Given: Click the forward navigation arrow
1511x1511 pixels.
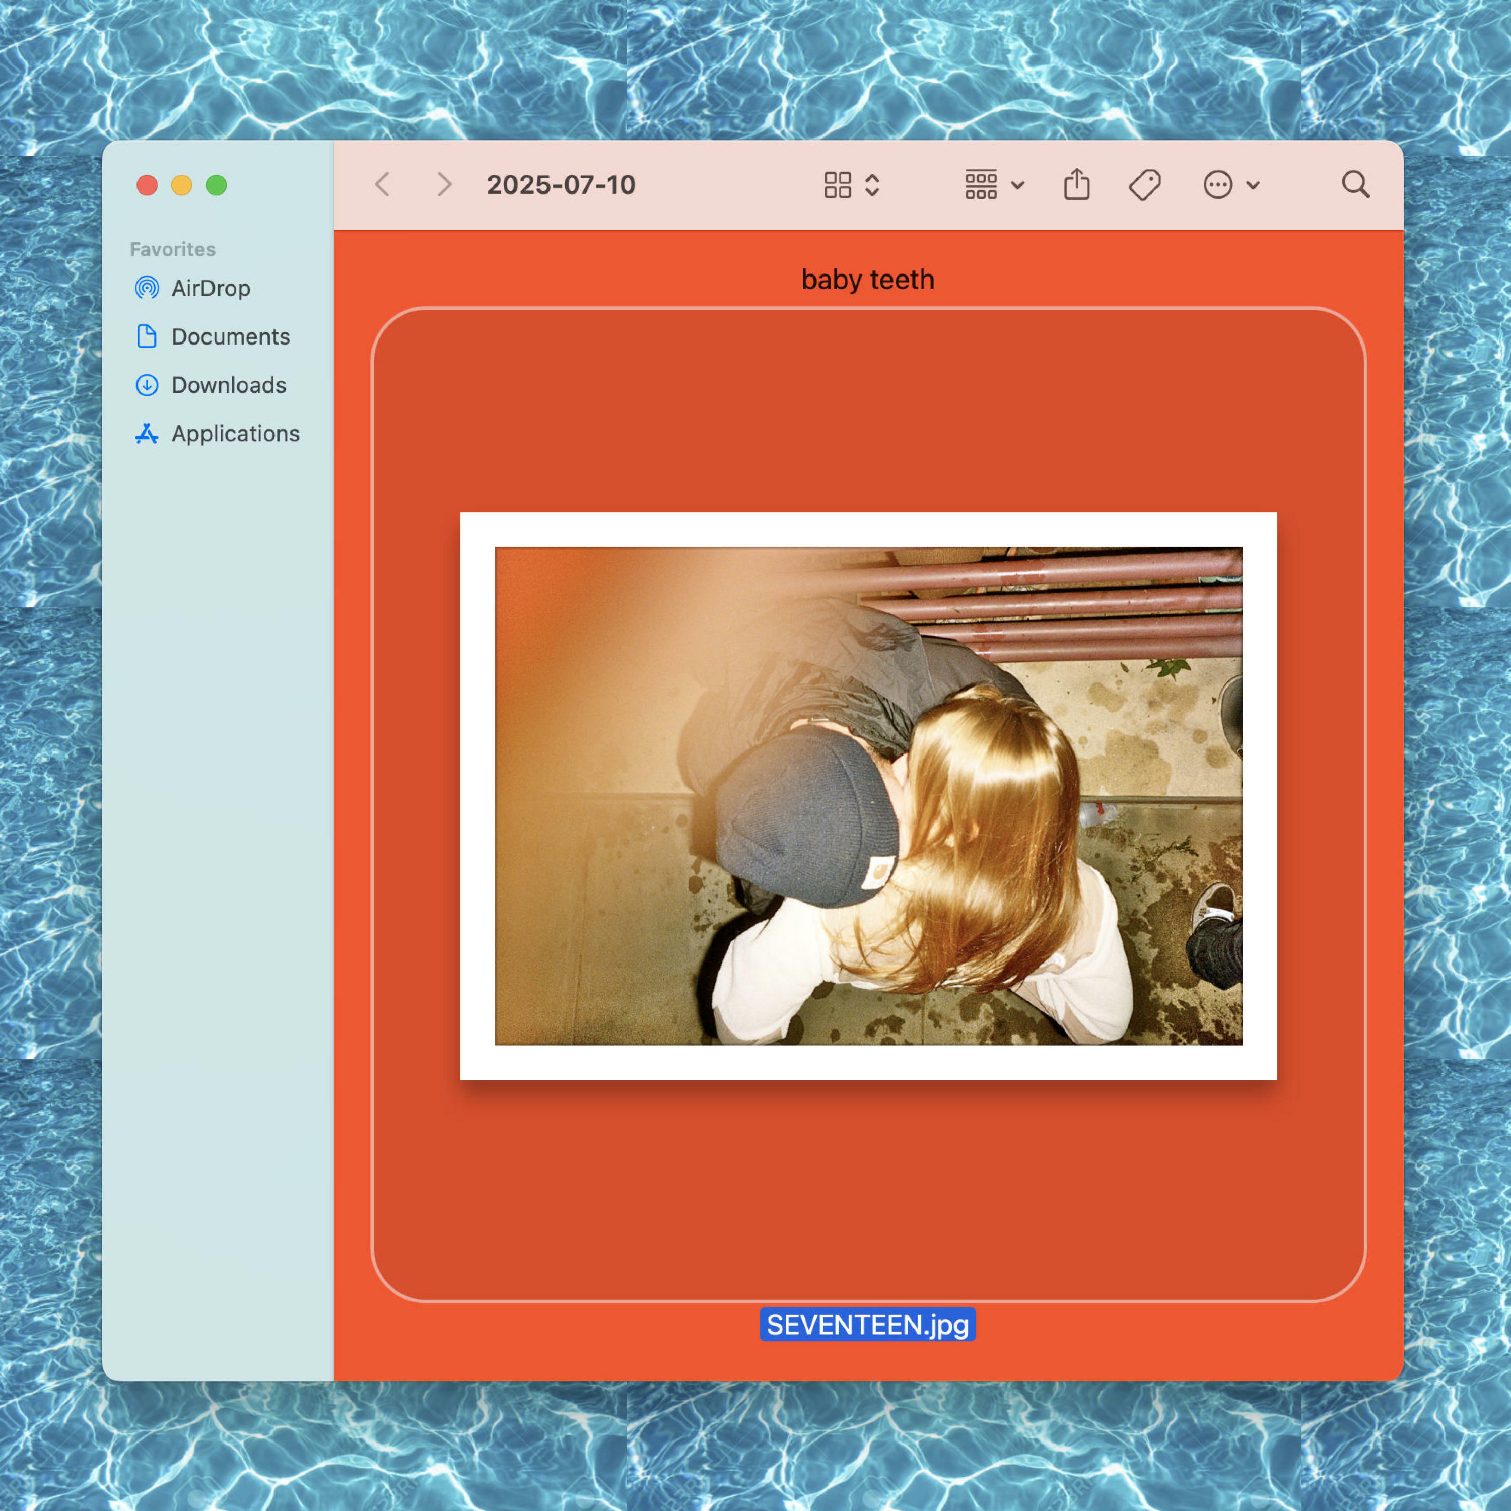Looking at the screenshot, I should pyautogui.click(x=444, y=185).
